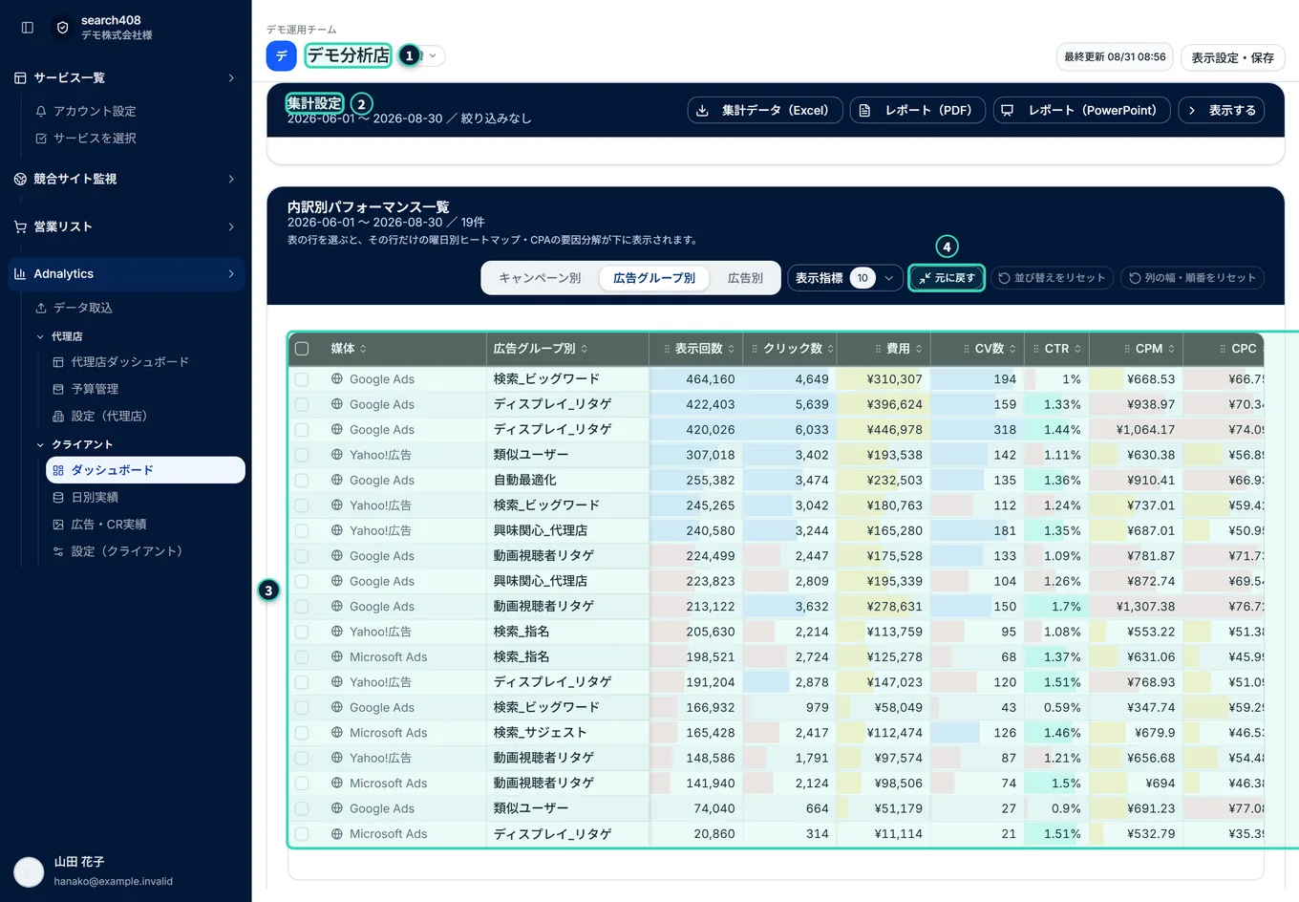Open the 表示指標 10 dropdown

point(844,278)
